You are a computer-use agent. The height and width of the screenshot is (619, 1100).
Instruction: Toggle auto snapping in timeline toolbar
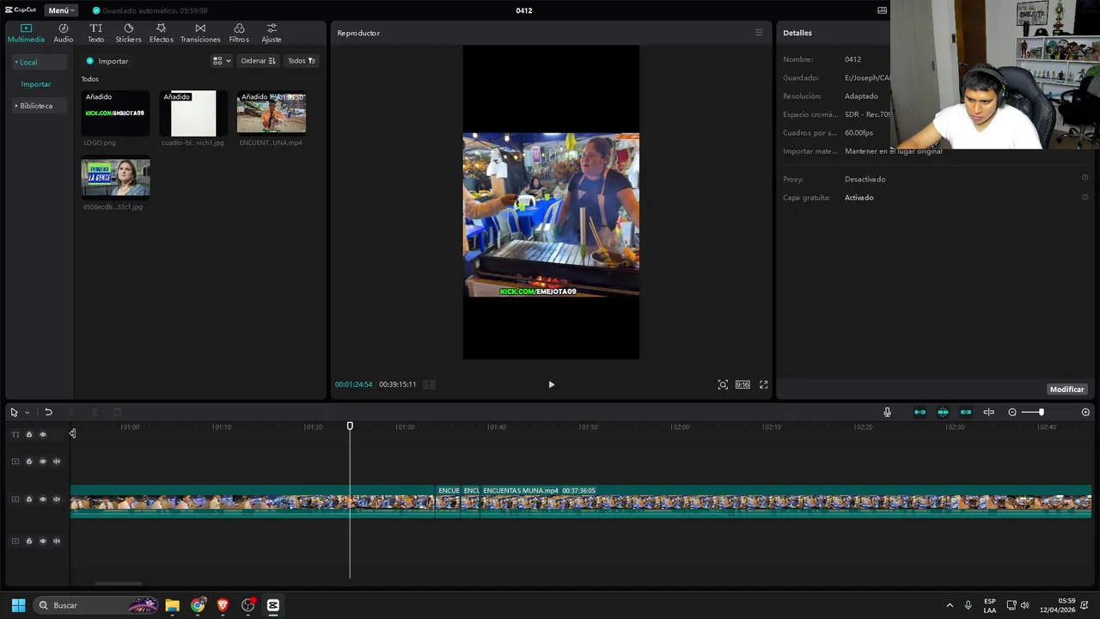pos(943,413)
